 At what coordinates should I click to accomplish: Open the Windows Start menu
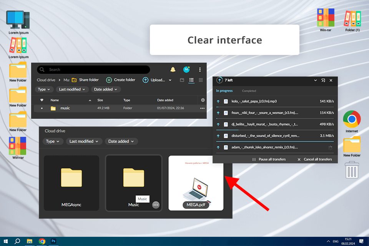pos(6,241)
